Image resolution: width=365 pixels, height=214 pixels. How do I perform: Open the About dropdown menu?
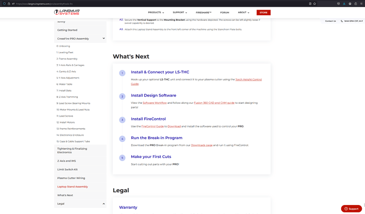point(243,12)
